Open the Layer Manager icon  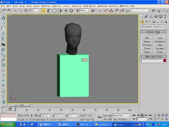pyautogui.click(x=166, y=11)
